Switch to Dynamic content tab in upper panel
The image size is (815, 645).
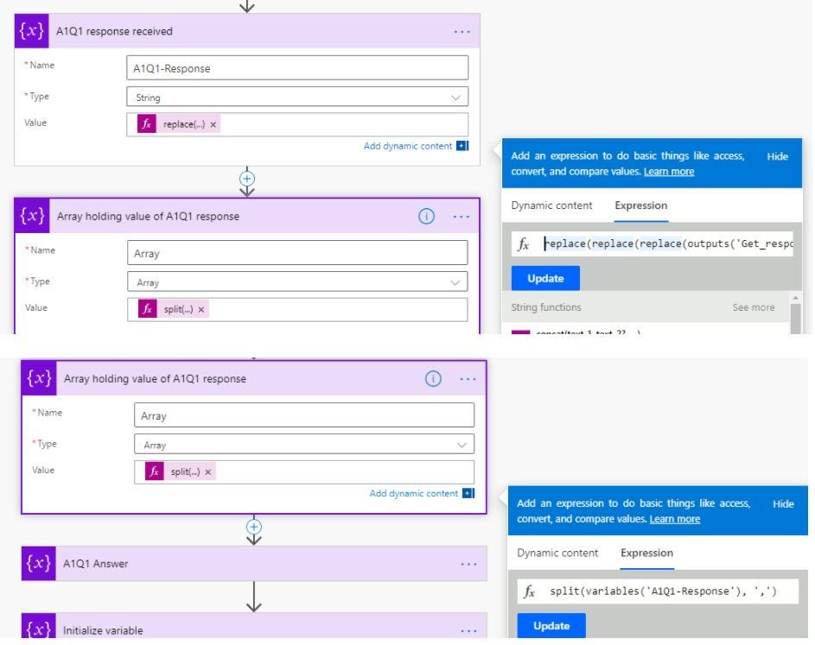(551, 206)
